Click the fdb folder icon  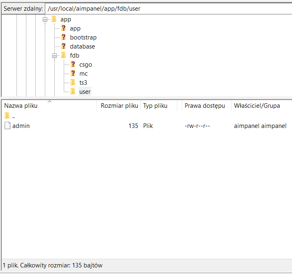63,56
